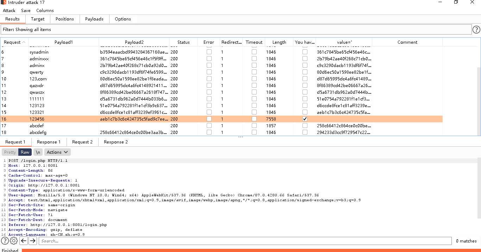Select the Request 1 tab
Image resolution: width=481 pixels, height=252 pixels.
click(15, 142)
